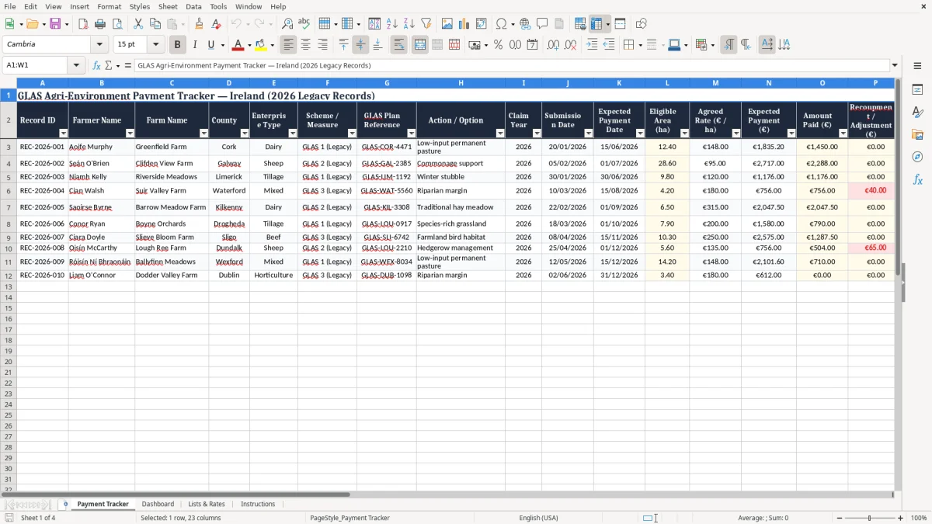Click Sort Descending icon
The width and height of the screenshot is (932, 524).
[x=409, y=24]
